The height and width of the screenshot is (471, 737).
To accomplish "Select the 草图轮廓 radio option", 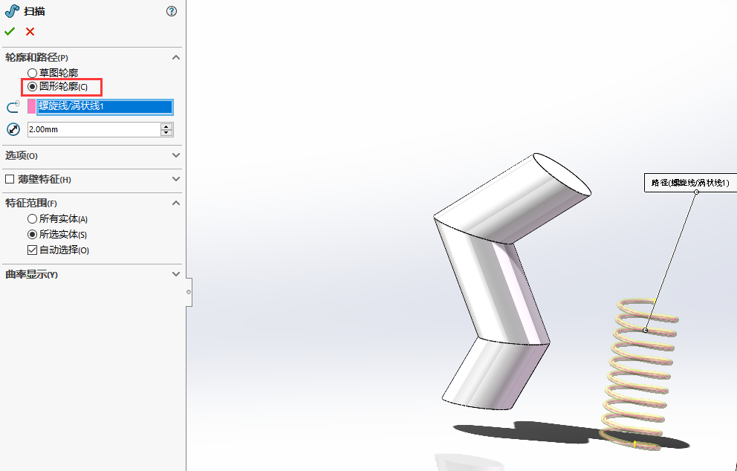I will point(32,73).
